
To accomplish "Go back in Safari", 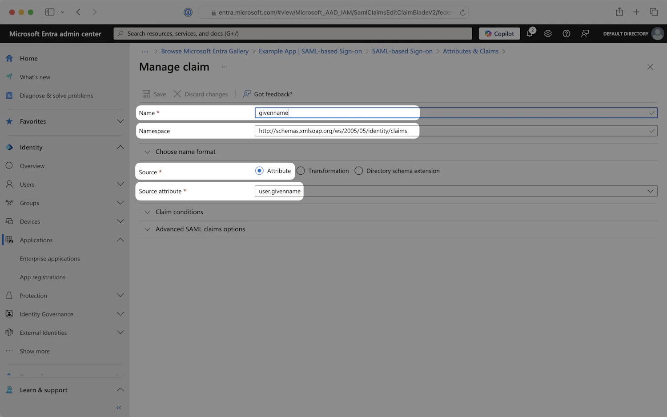I will 78,12.
